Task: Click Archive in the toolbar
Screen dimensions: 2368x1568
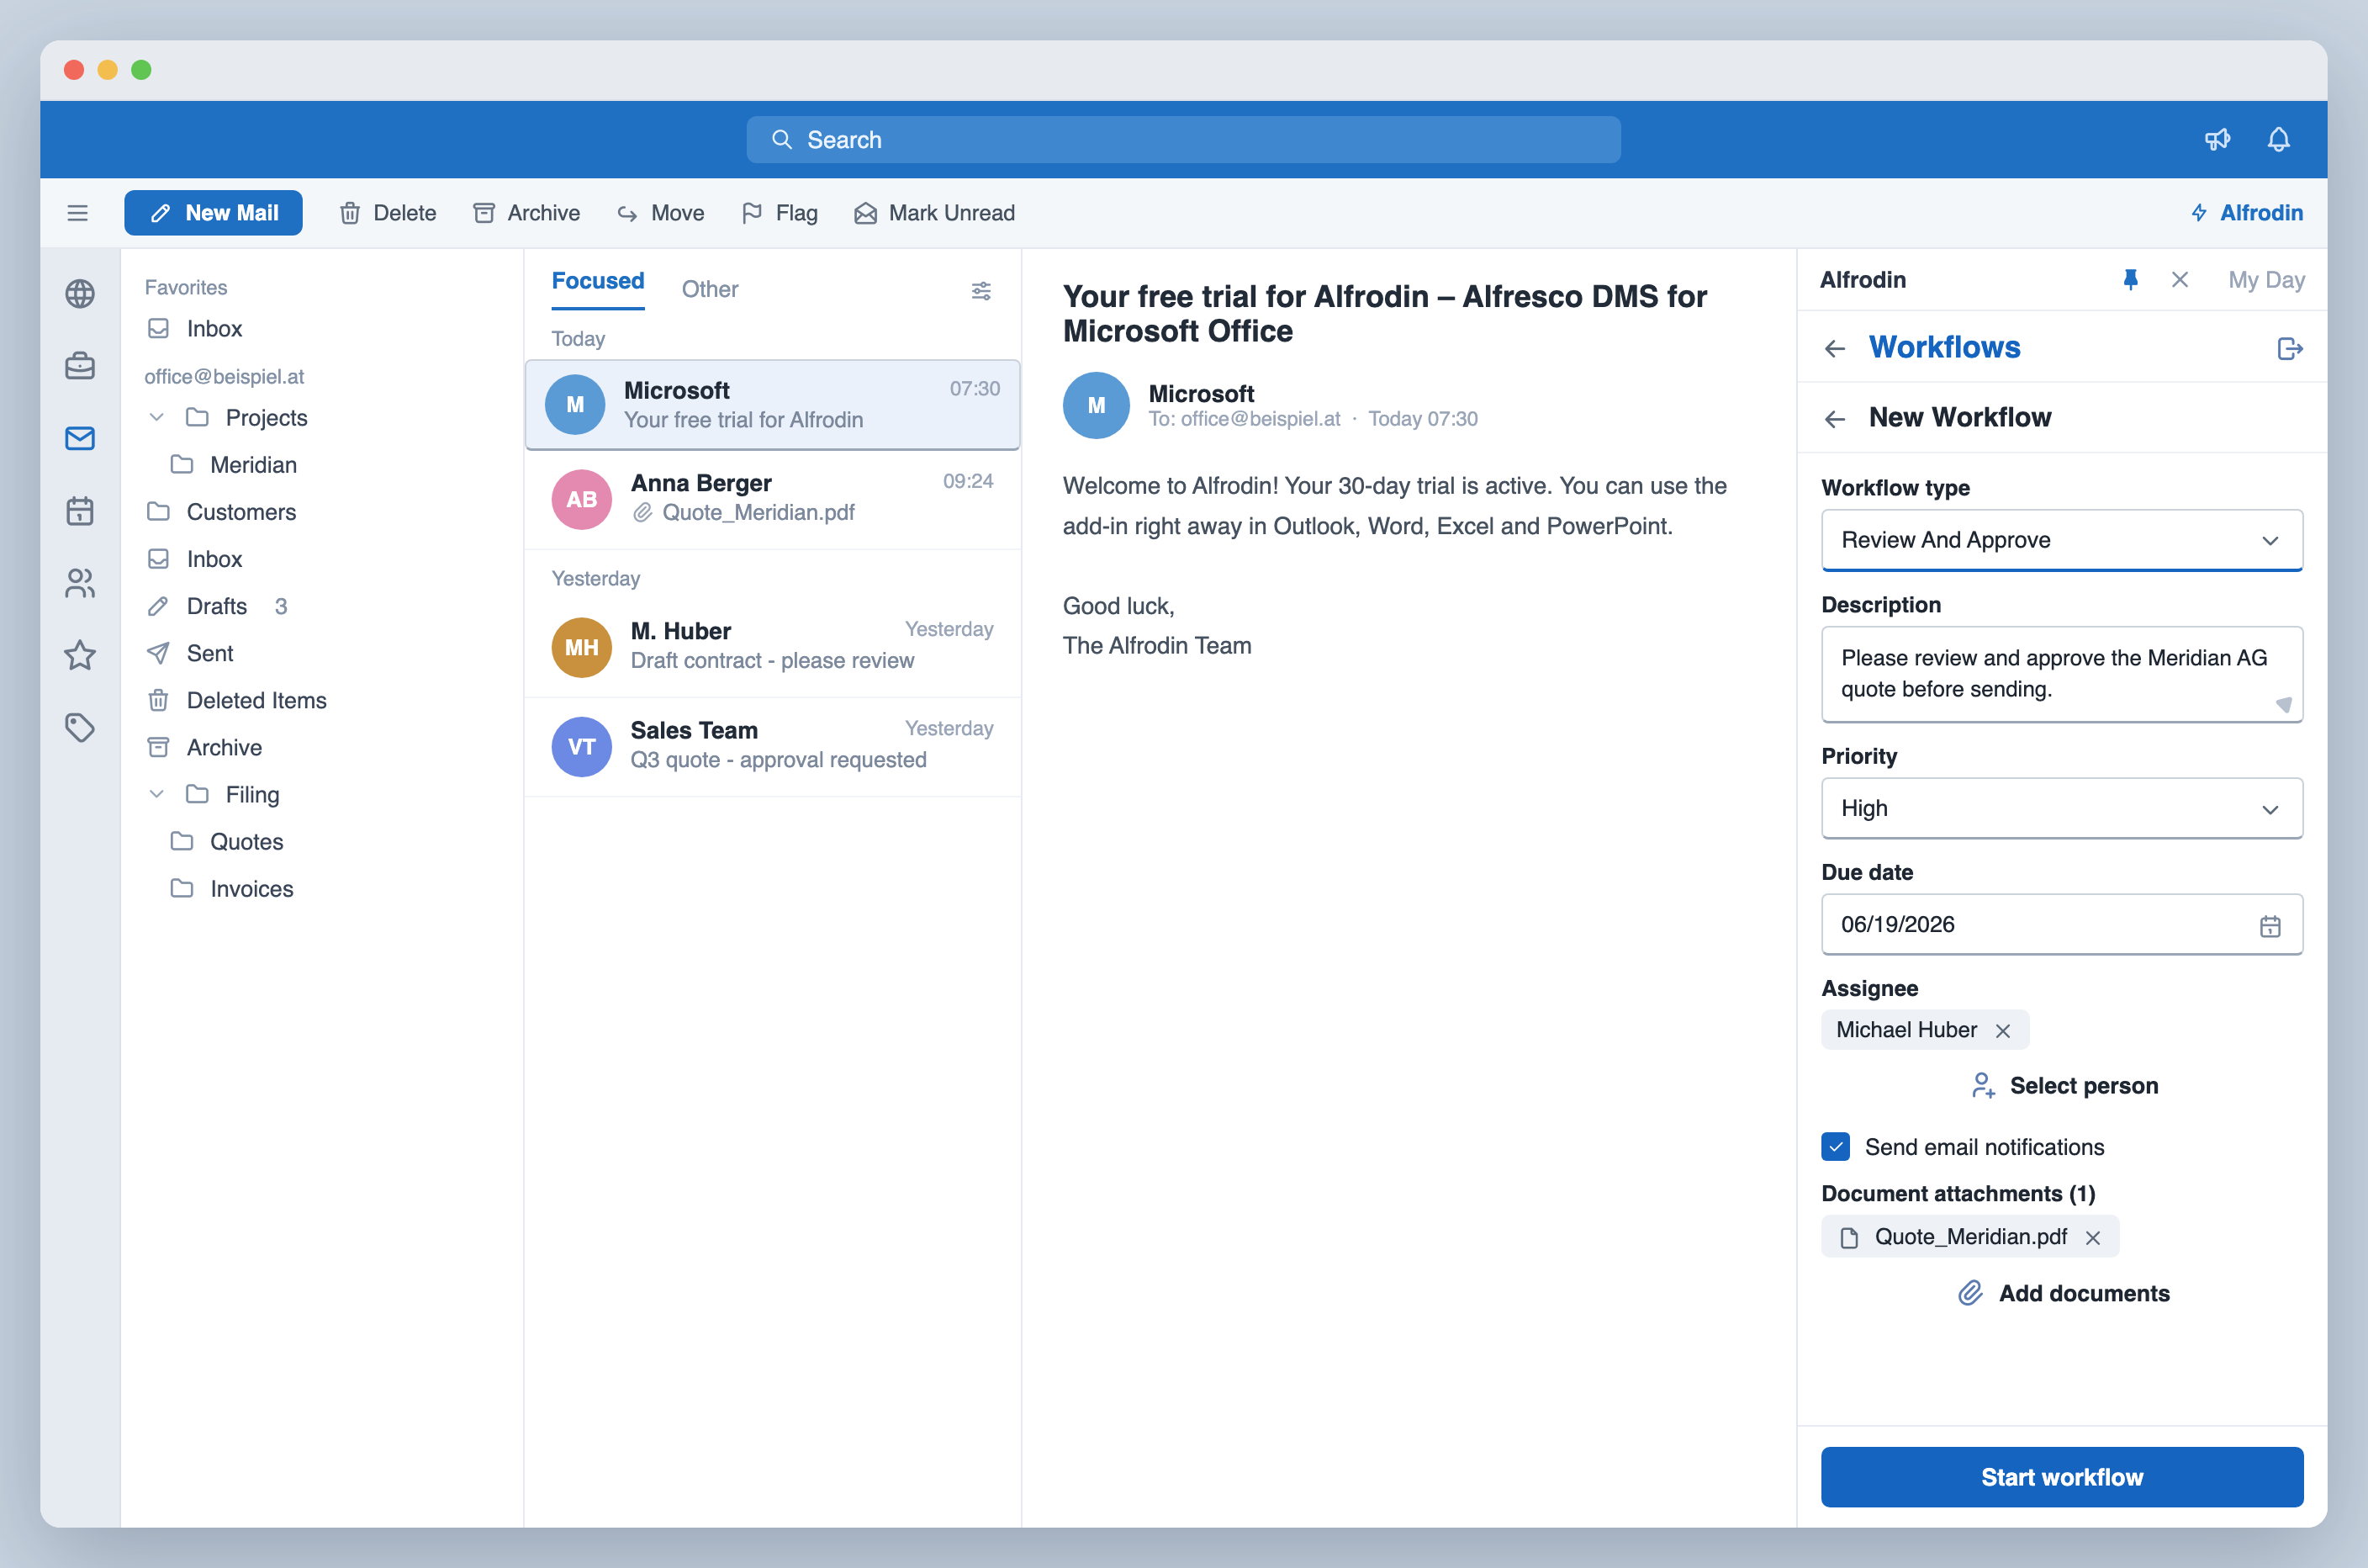Action: click(526, 213)
